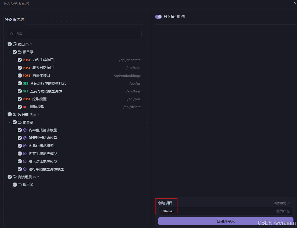Uncheck the 内容生成接口 checkbox

tap(20, 60)
